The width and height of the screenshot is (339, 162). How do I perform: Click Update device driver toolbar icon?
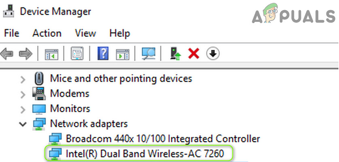[x=175, y=53]
